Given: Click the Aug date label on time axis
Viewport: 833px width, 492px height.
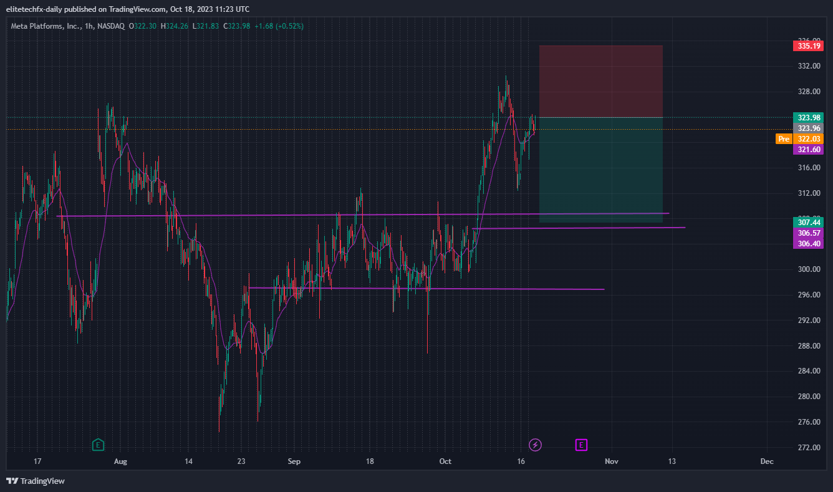Looking at the screenshot, I should (x=121, y=461).
